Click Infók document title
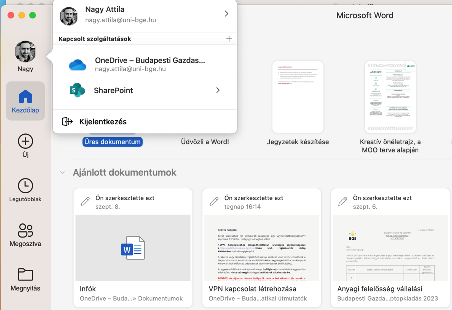Viewport: 452px width, 310px height. pyautogui.click(x=88, y=289)
